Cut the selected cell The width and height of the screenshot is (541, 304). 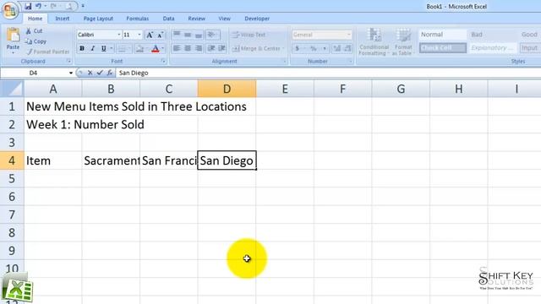34,31
